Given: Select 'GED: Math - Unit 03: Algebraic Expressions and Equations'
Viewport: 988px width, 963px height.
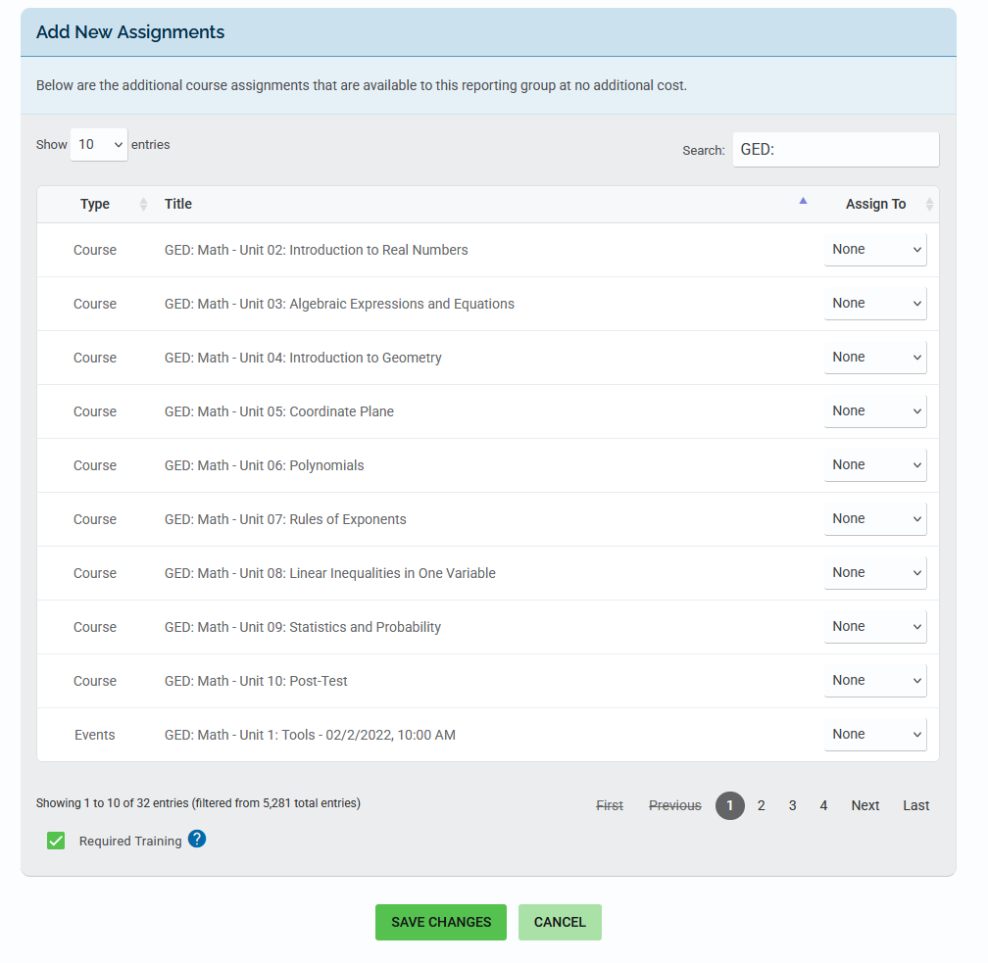Looking at the screenshot, I should coord(339,304).
